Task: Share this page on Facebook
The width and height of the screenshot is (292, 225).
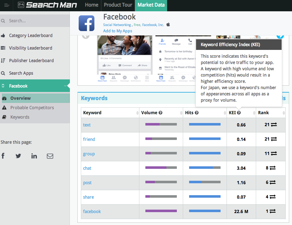Action: click(3, 156)
